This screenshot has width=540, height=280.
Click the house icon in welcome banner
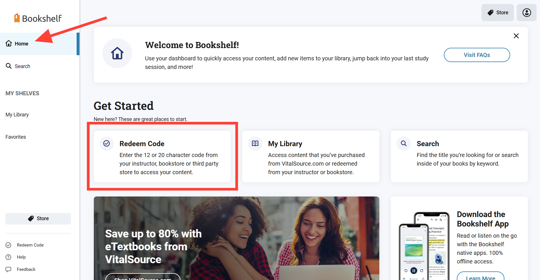[117, 53]
